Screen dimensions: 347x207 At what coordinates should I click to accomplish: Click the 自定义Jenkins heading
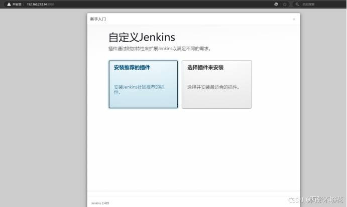click(142, 37)
